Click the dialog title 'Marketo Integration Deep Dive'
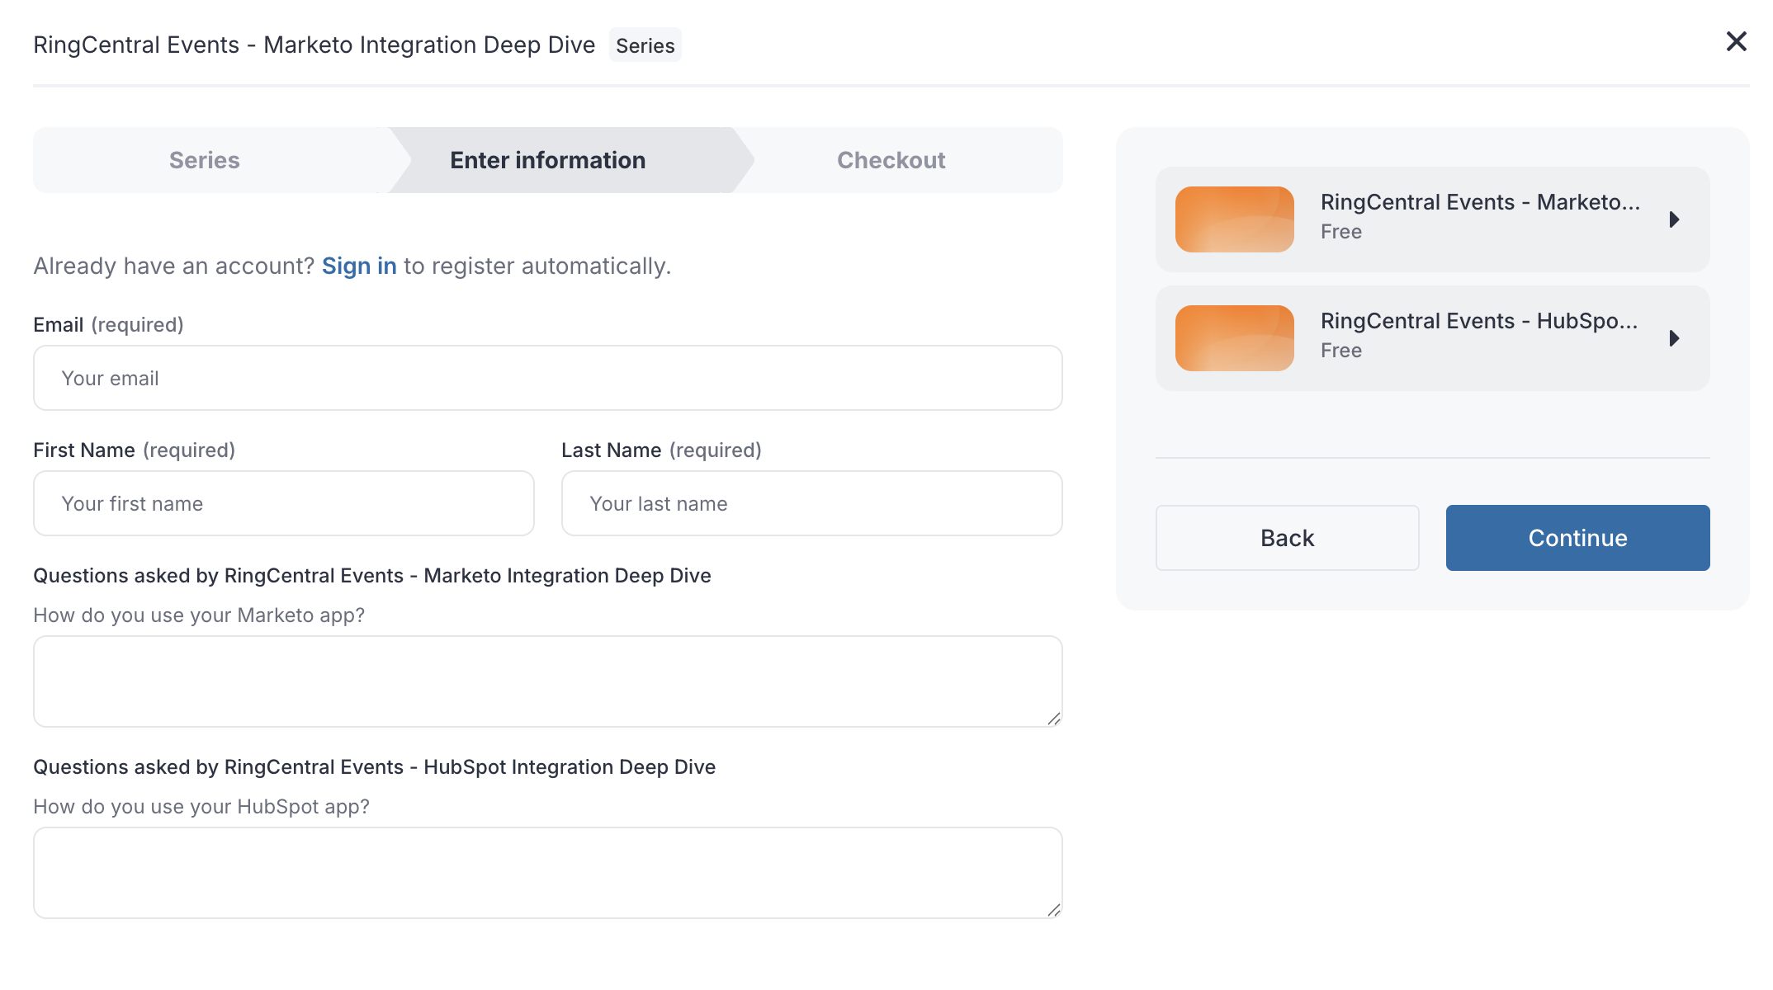1773x990 pixels. pos(429,45)
